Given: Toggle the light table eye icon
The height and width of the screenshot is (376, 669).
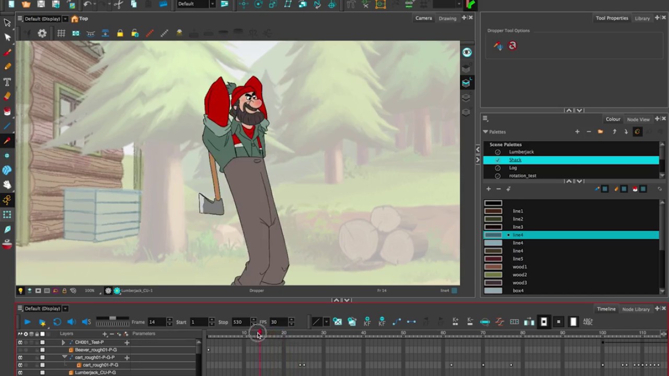Looking at the screenshot, I should coord(467,52).
